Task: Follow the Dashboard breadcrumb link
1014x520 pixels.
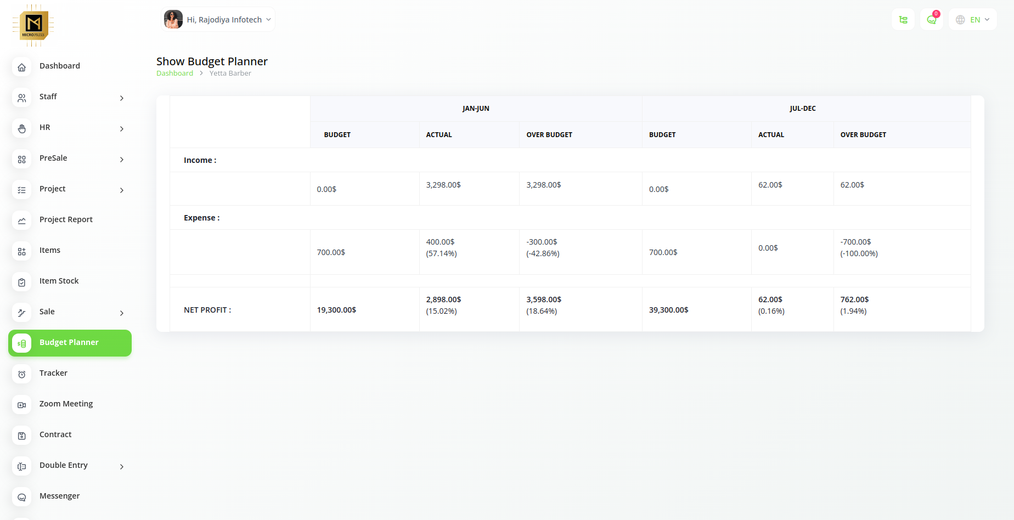Action: point(174,74)
